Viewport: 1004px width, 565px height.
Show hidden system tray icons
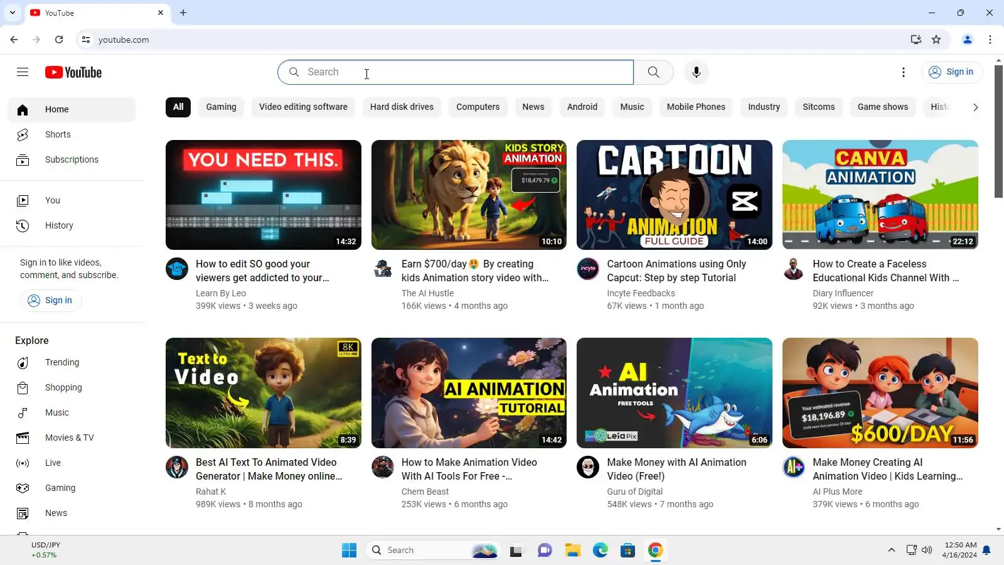(891, 551)
